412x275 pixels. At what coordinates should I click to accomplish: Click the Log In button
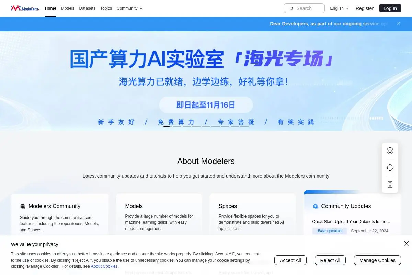[x=390, y=8]
